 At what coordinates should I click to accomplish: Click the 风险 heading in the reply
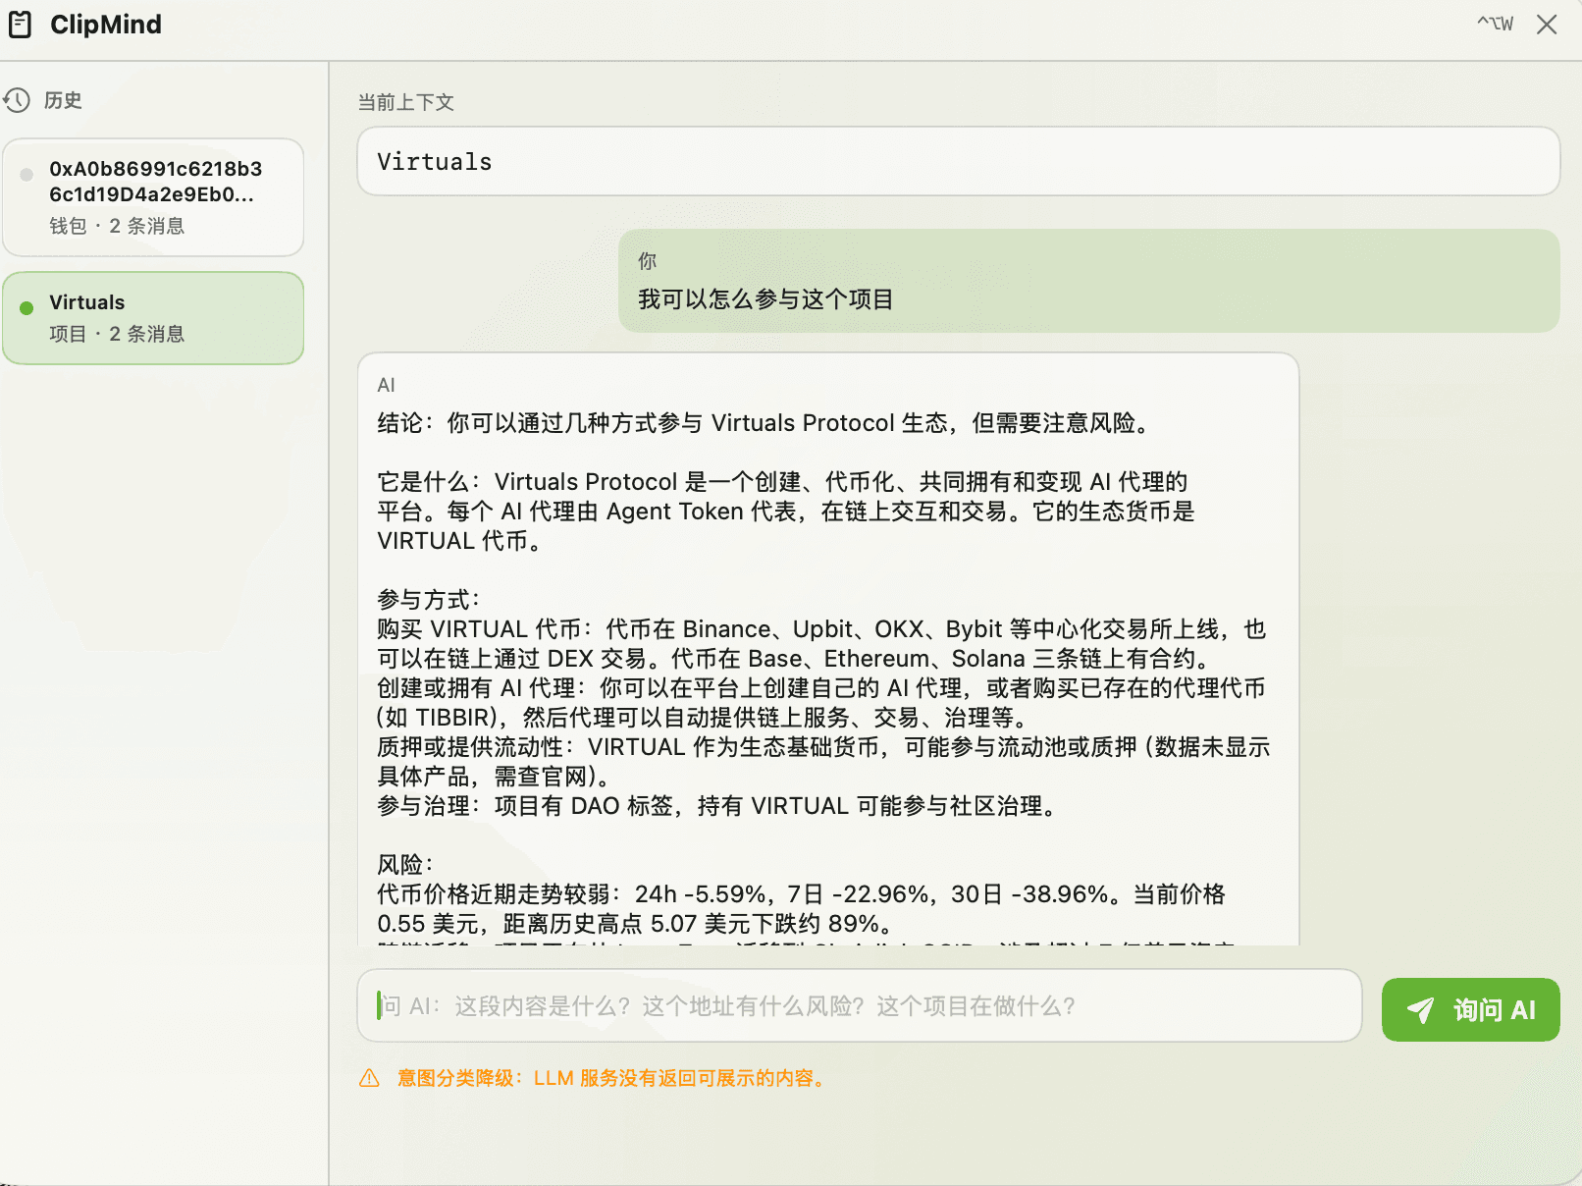tap(406, 865)
